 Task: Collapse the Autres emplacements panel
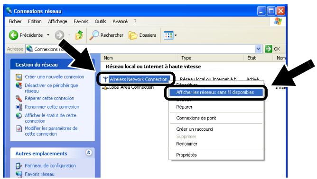89,153
